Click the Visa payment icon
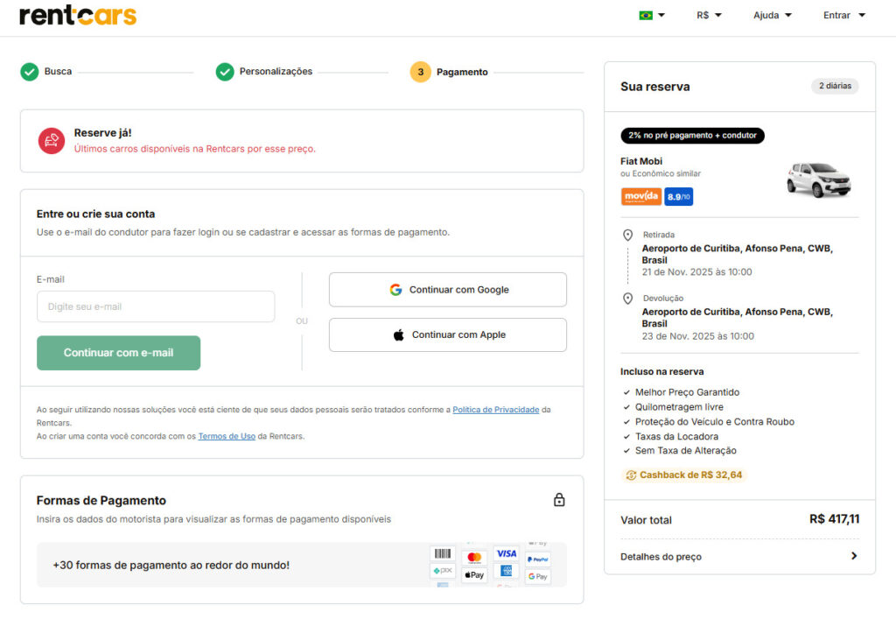Viewport: 896px width, 619px height. [506, 553]
